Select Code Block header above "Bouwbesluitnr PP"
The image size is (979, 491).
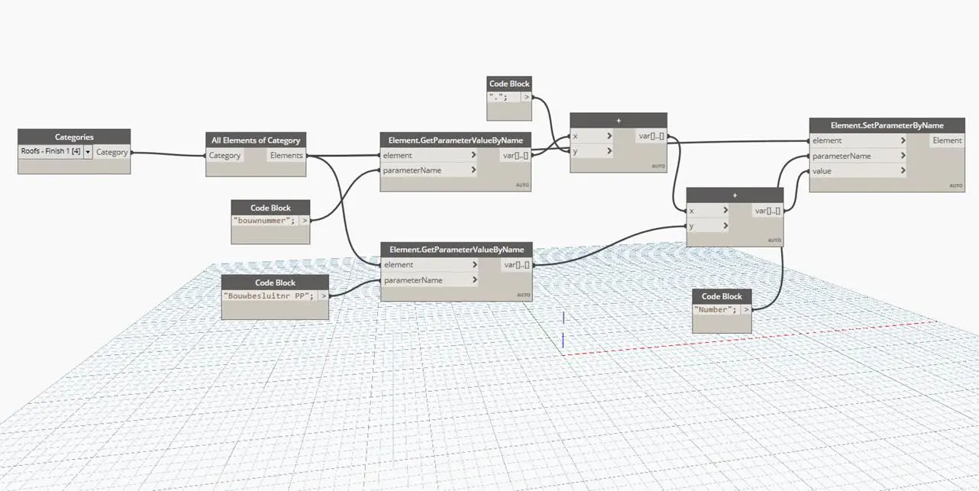click(275, 283)
